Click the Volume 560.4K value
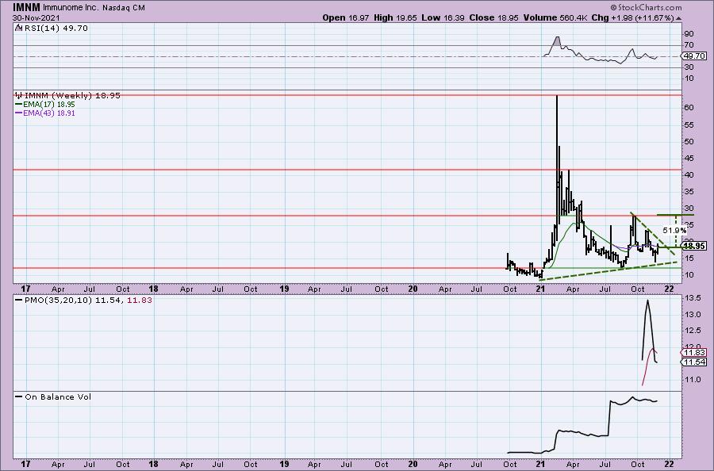The width and height of the screenshot is (714, 471). tap(555, 17)
